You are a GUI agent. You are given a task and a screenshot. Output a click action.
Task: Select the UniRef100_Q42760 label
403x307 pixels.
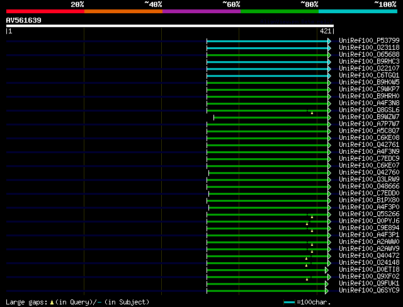[x=369, y=173]
